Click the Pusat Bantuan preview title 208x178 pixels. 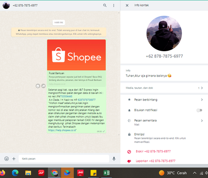[x=57, y=73]
